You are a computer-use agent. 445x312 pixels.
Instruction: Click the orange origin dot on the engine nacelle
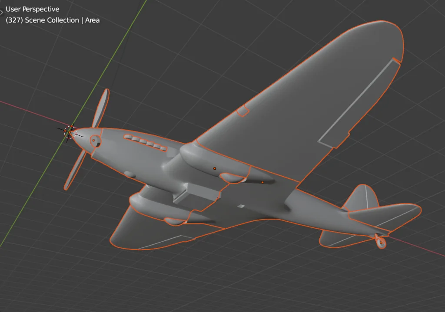pos(215,168)
